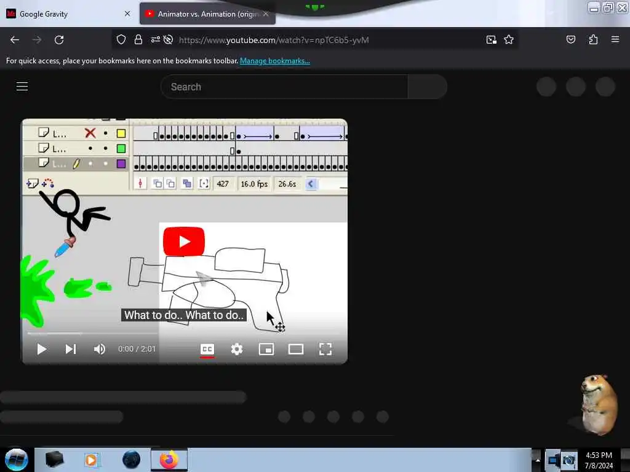Click the autoplay blocked icon in address bar
This screenshot has height=472, width=630.
coord(169,39)
